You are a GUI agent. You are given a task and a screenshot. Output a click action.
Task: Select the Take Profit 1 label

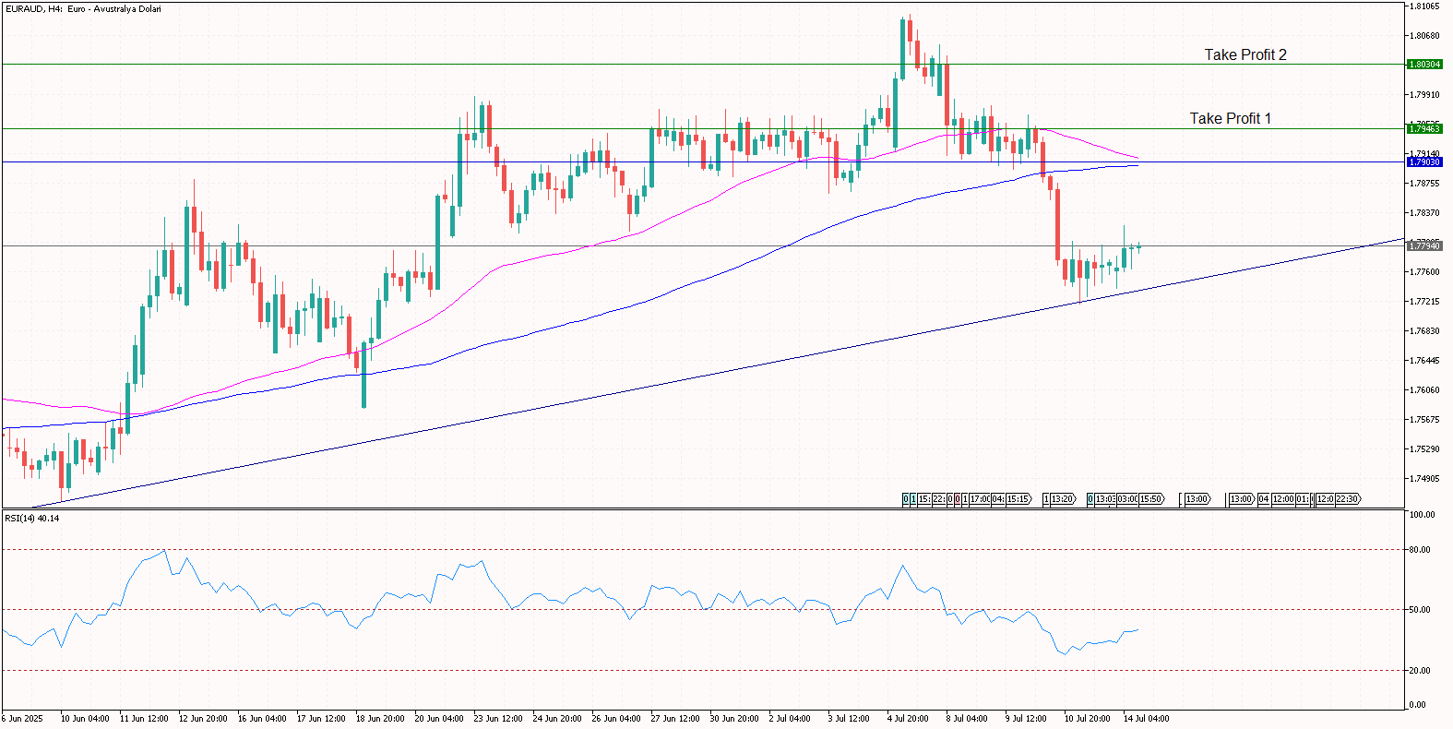pos(1230,118)
